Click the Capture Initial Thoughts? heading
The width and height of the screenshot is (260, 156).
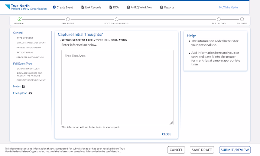coord(80,34)
